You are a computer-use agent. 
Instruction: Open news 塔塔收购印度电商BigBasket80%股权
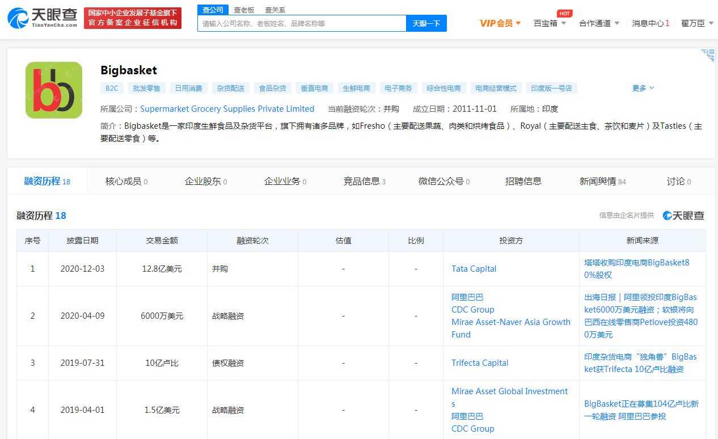[x=637, y=269]
